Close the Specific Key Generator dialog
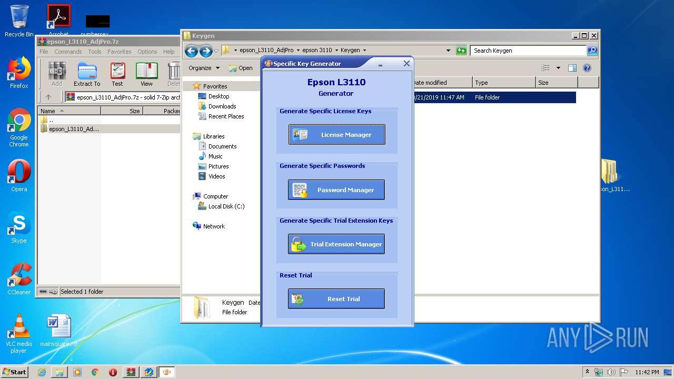 point(407,63)
